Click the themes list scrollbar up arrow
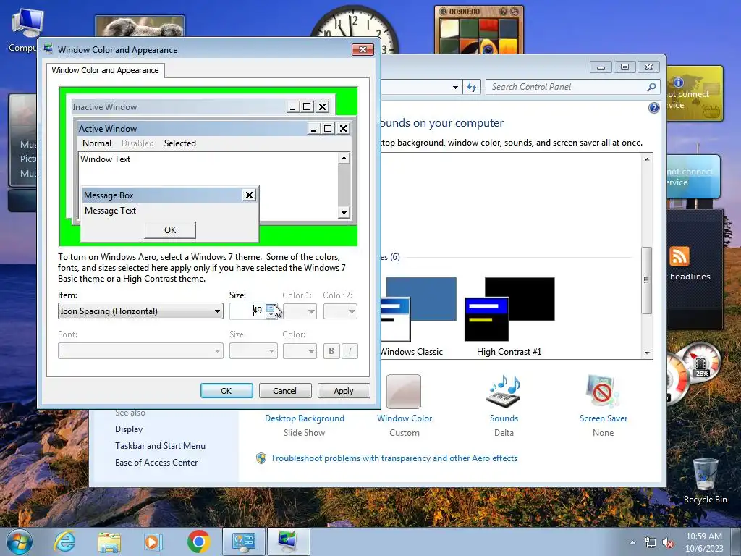The height and width of the screenshot is (556, 741). [x=647, y=159]
